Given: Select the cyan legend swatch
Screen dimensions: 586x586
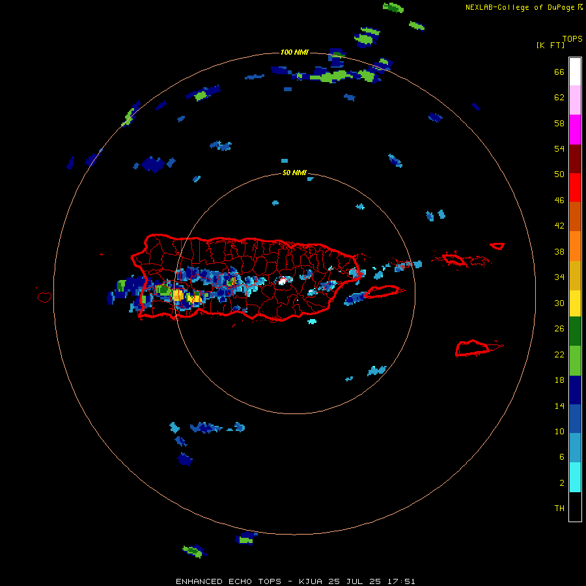Looking at the screenshot, I should pyautogui.click(x=575, y=477).
